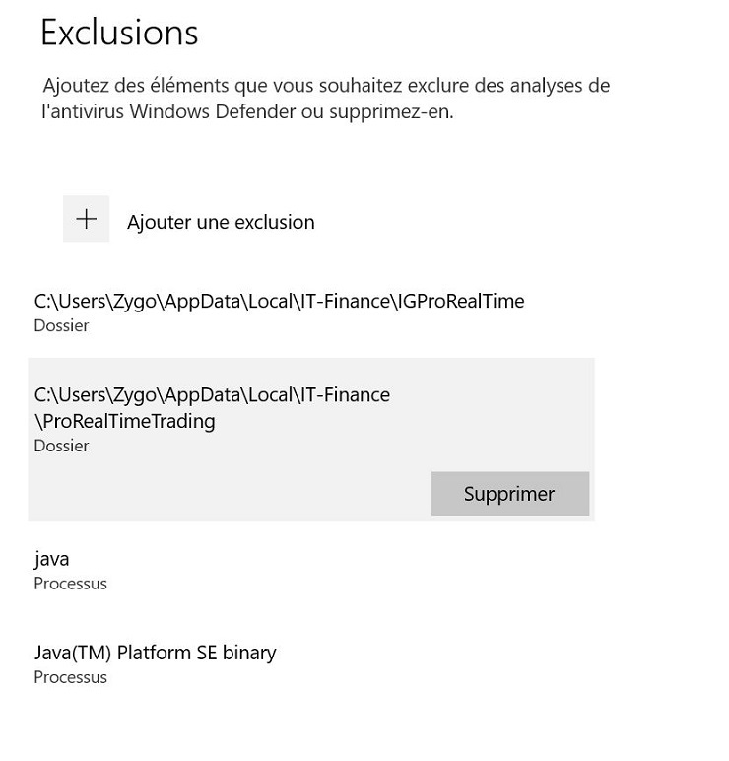This screenshot has width=729, height=761.
Task: Select the java process exclusion
Action: [51, 559]
